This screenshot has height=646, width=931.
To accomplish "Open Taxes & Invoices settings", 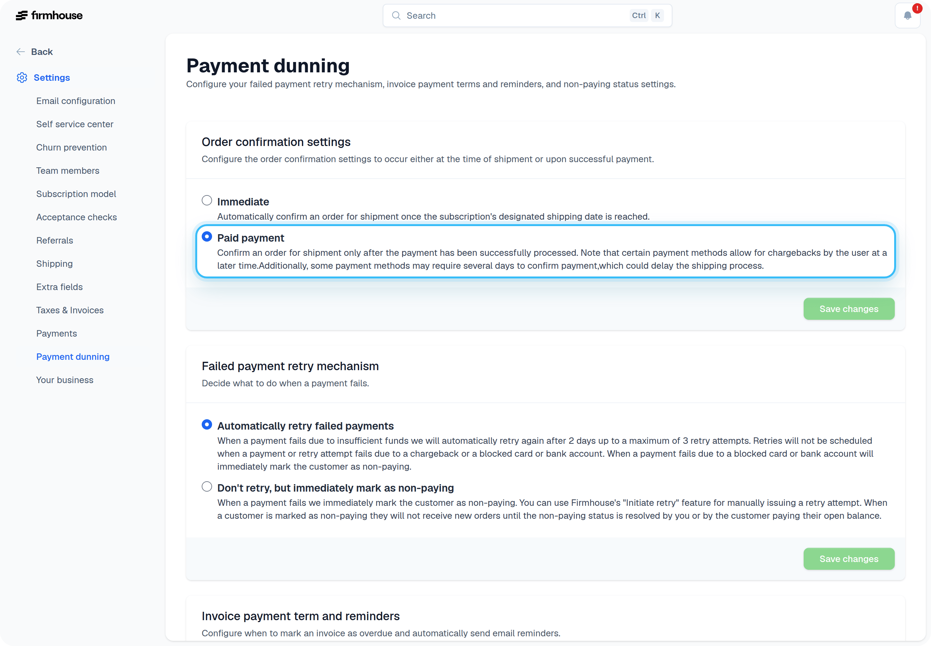I will pyautogui.click(x=70, y=310).
